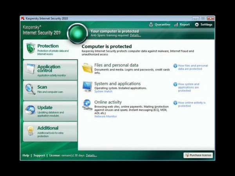Click the magnifying glass Scan icon
Image resolution: width=235 pixels, height=176 pixels.
point(31,89)
